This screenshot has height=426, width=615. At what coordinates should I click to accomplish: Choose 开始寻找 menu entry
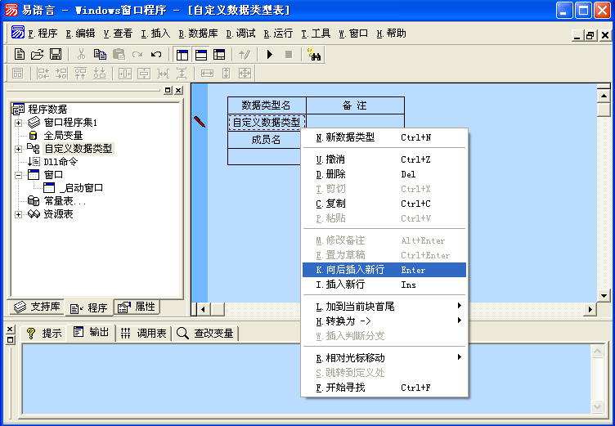coord(384,388)
